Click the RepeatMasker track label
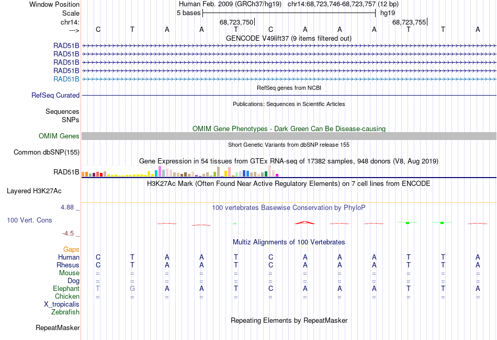The width and height of the screenshot is (497, 340). 58,328
